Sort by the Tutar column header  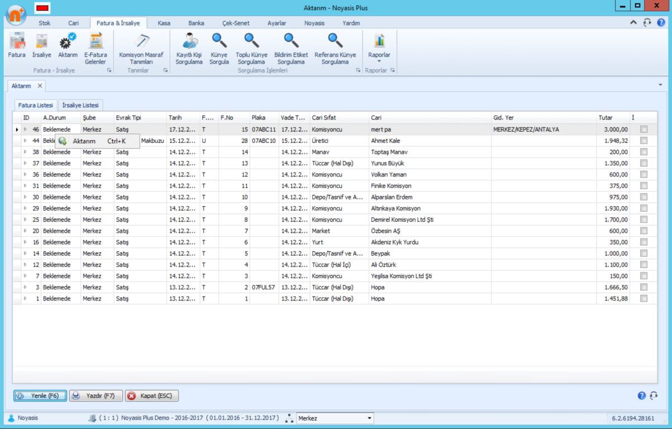613,118
